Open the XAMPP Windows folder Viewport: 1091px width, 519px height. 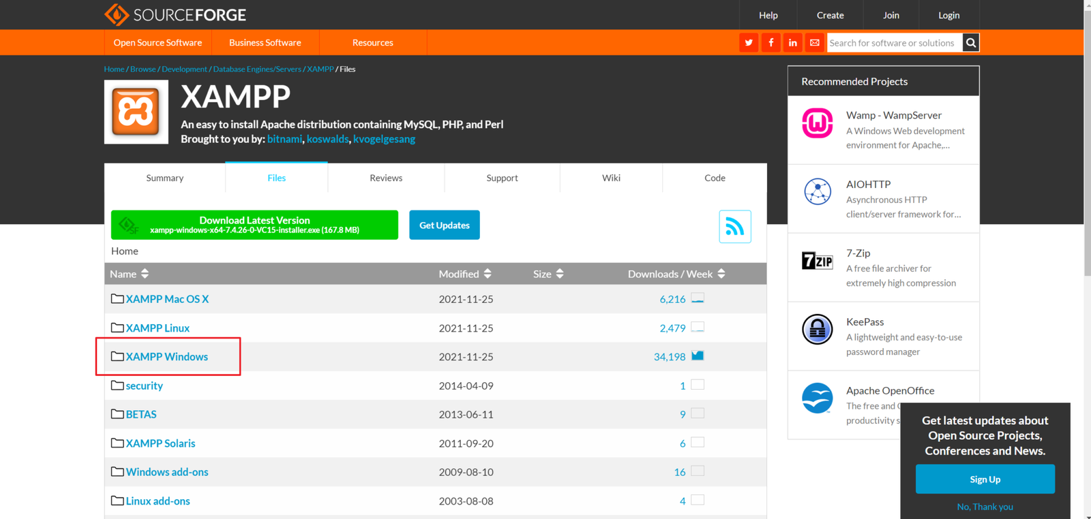point(167,356)
